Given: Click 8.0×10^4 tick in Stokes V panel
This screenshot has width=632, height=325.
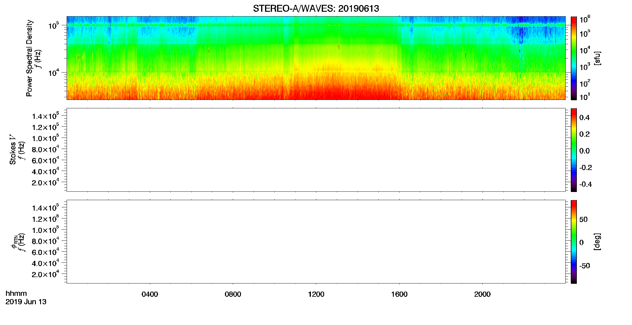Looking at the screenshot, I should [x=46, y=149].
